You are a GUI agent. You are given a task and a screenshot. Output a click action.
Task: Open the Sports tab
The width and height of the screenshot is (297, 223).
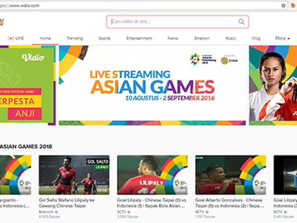coord(104,38)
